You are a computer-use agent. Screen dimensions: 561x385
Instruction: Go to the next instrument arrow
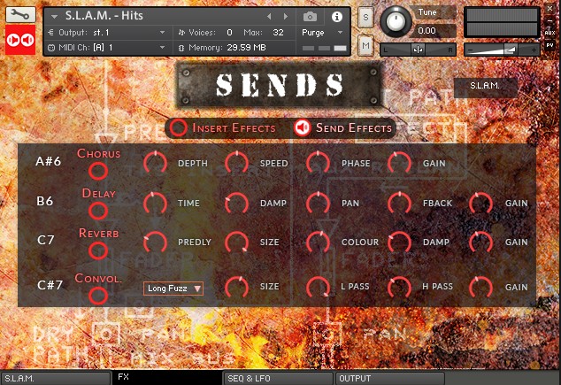[x=286, y=17]
